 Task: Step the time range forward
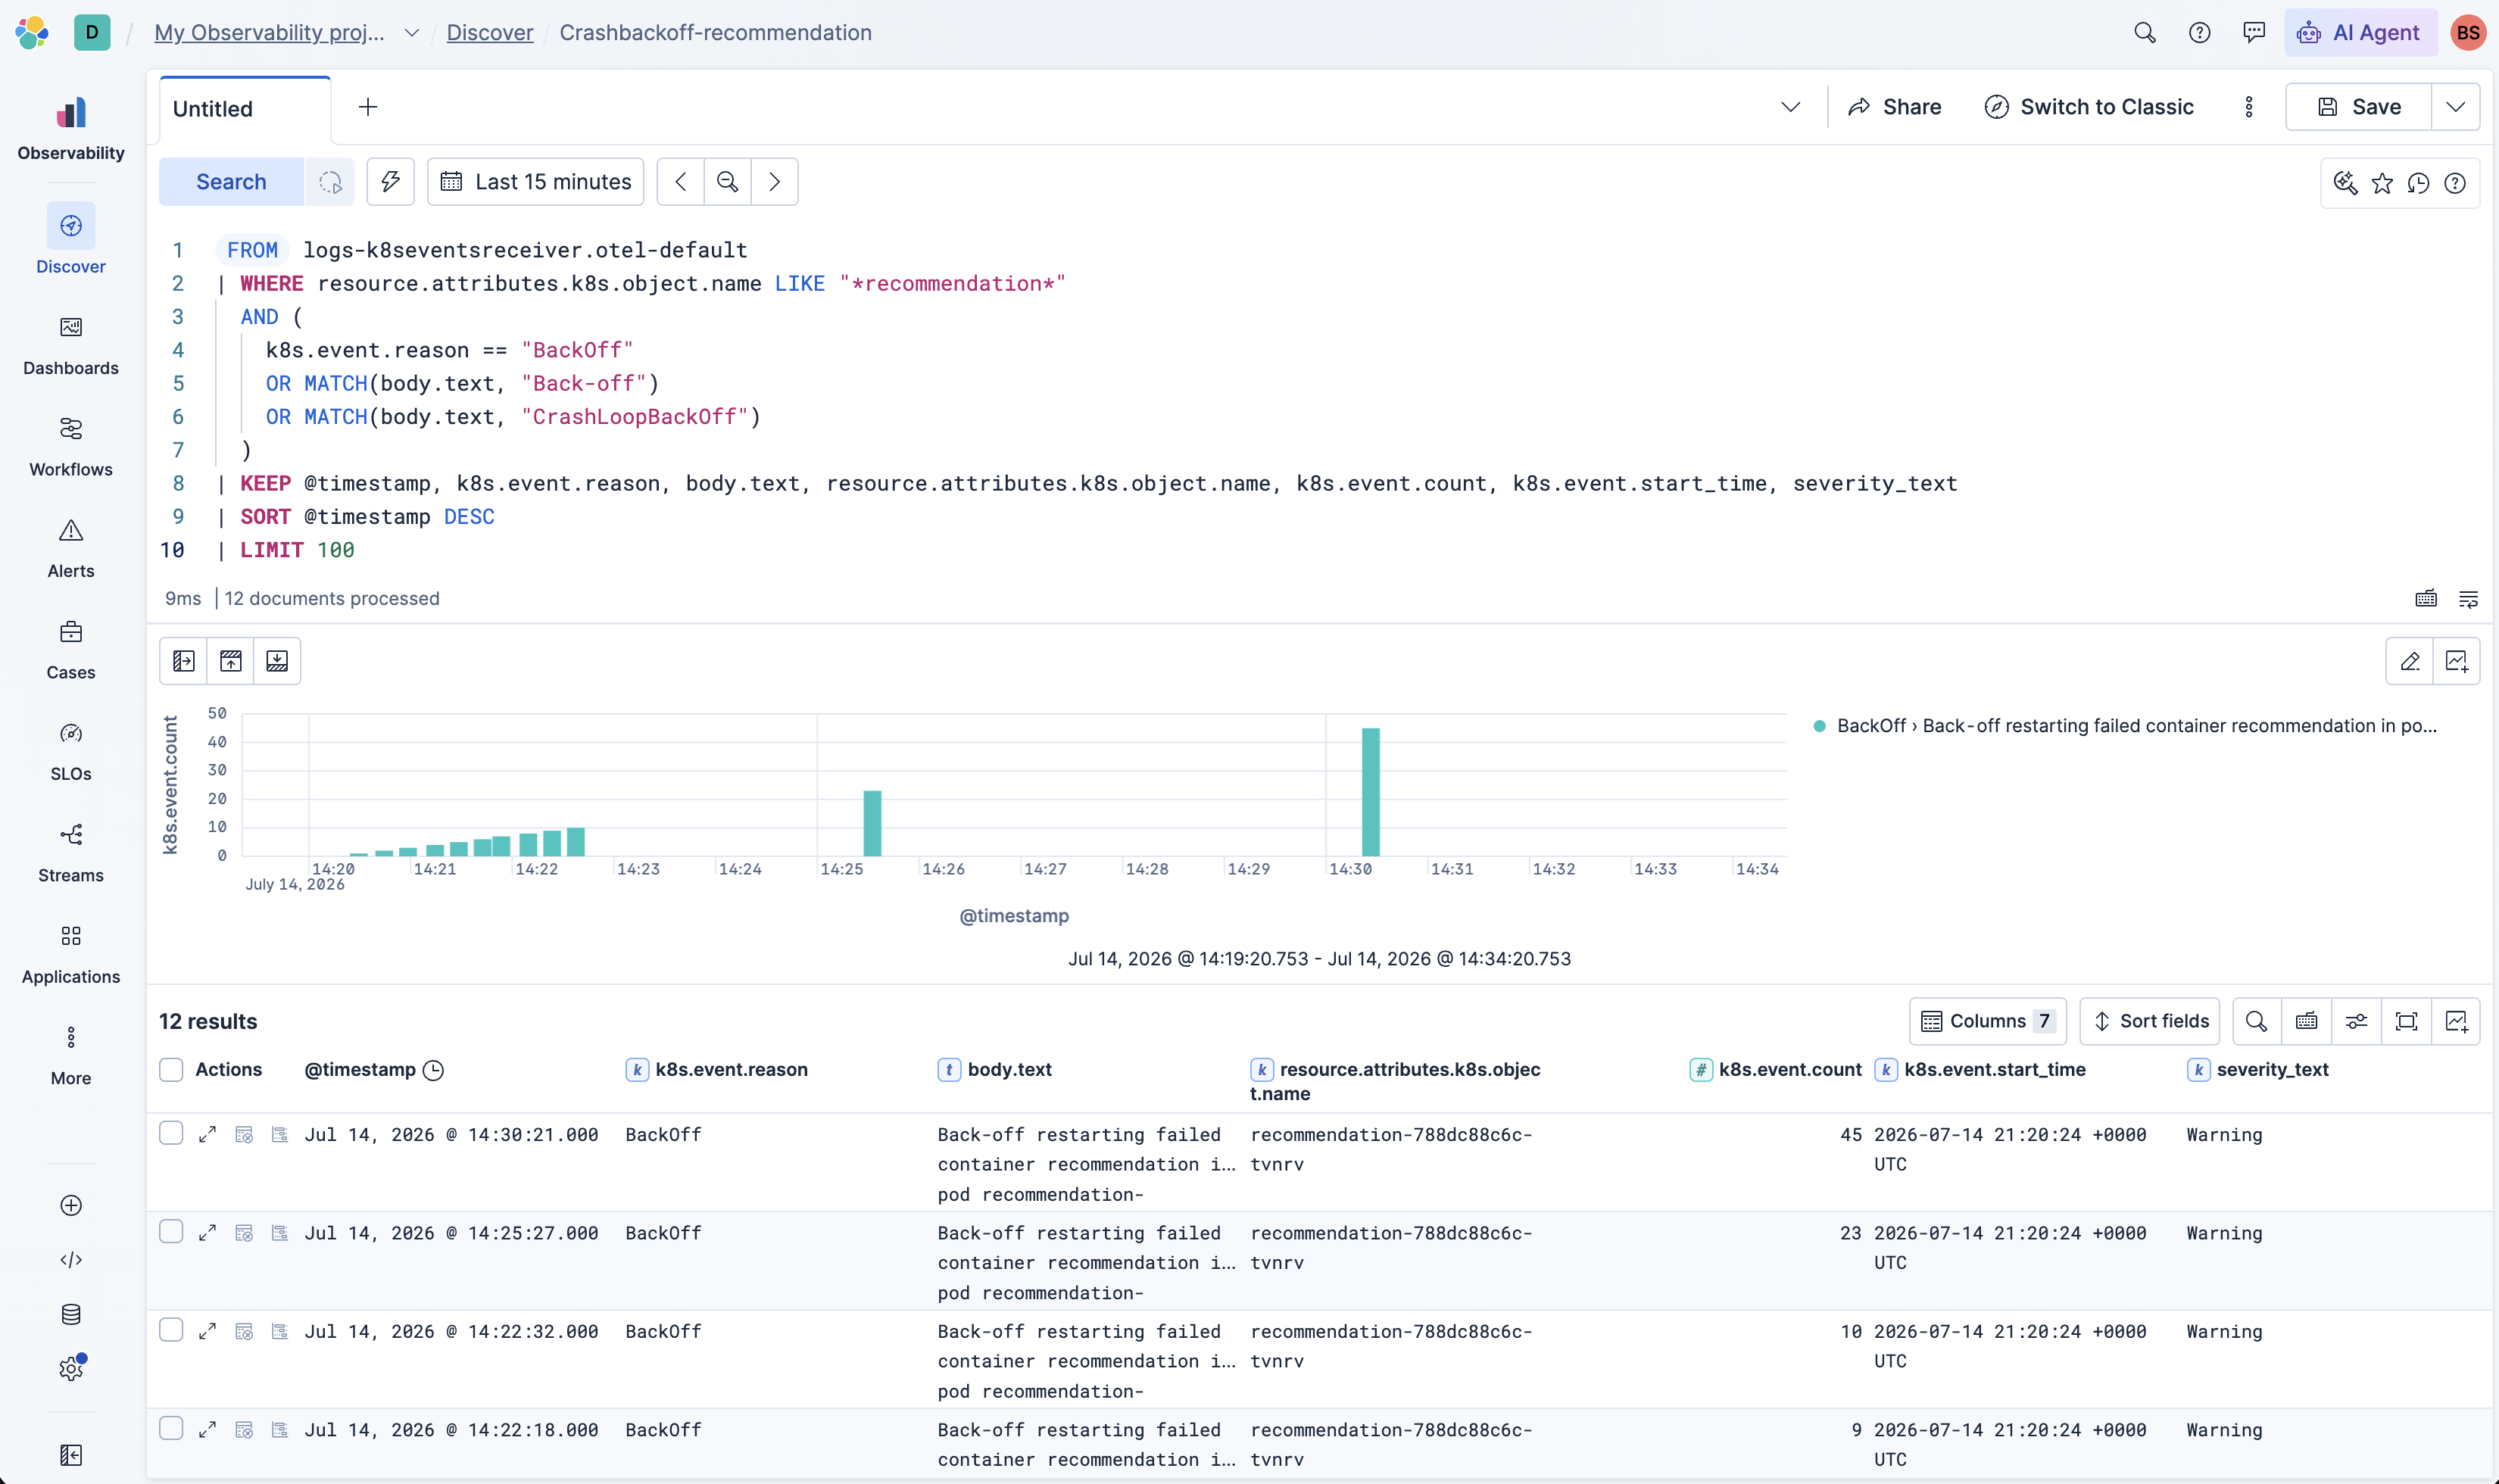pos(774,181)
